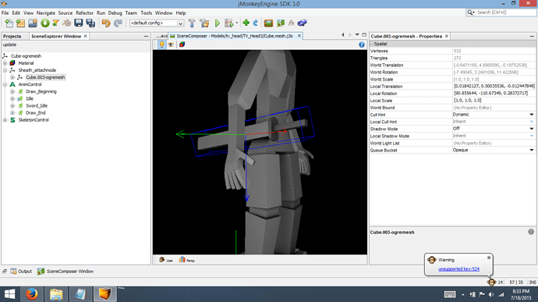Viewport: 538px width, 302px height.
Task: Click the update button in SceneExplorer
Action: tap(9, 44)
